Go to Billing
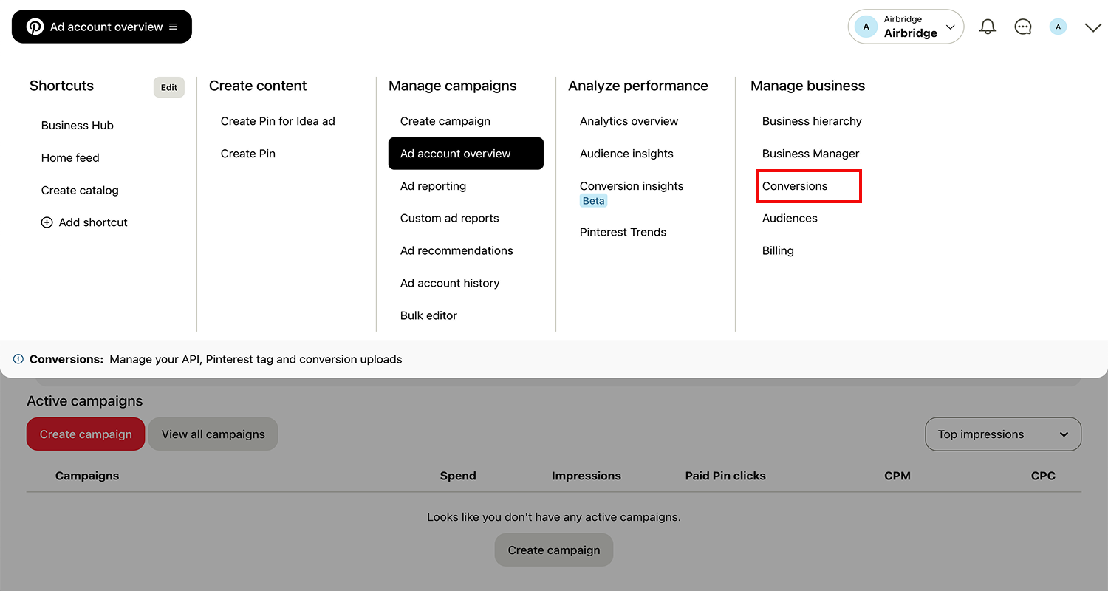The width and height of the screenshot is (1108, 591). 778,251
